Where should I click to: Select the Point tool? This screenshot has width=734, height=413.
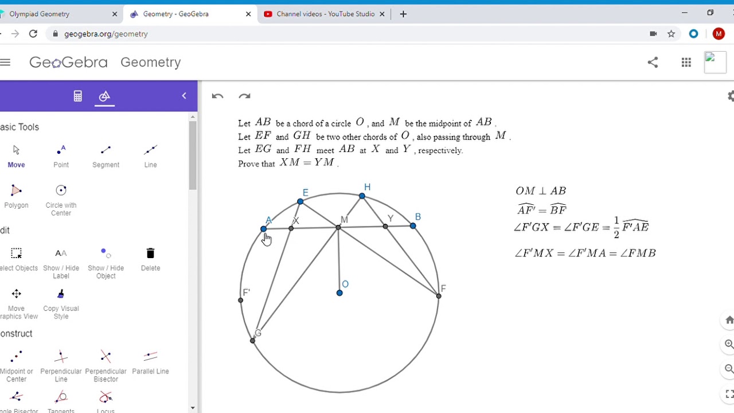[61, 155]
